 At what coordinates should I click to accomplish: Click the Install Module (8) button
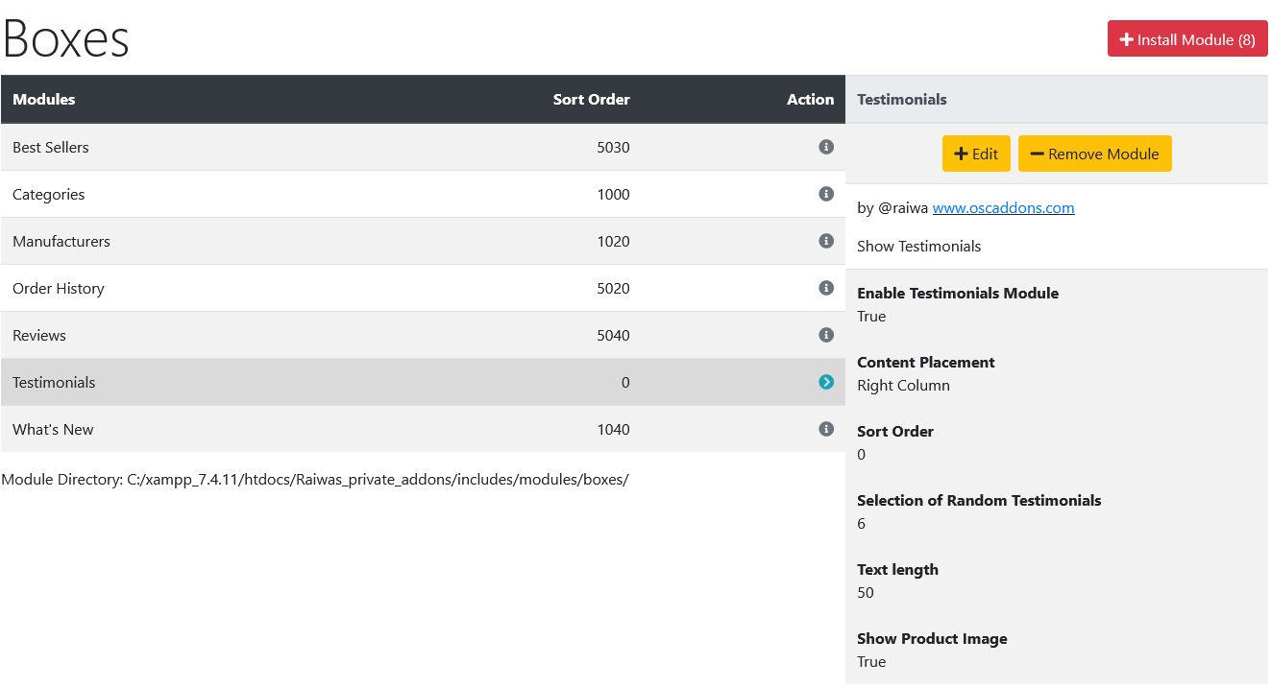click(x=1187, y=39)
